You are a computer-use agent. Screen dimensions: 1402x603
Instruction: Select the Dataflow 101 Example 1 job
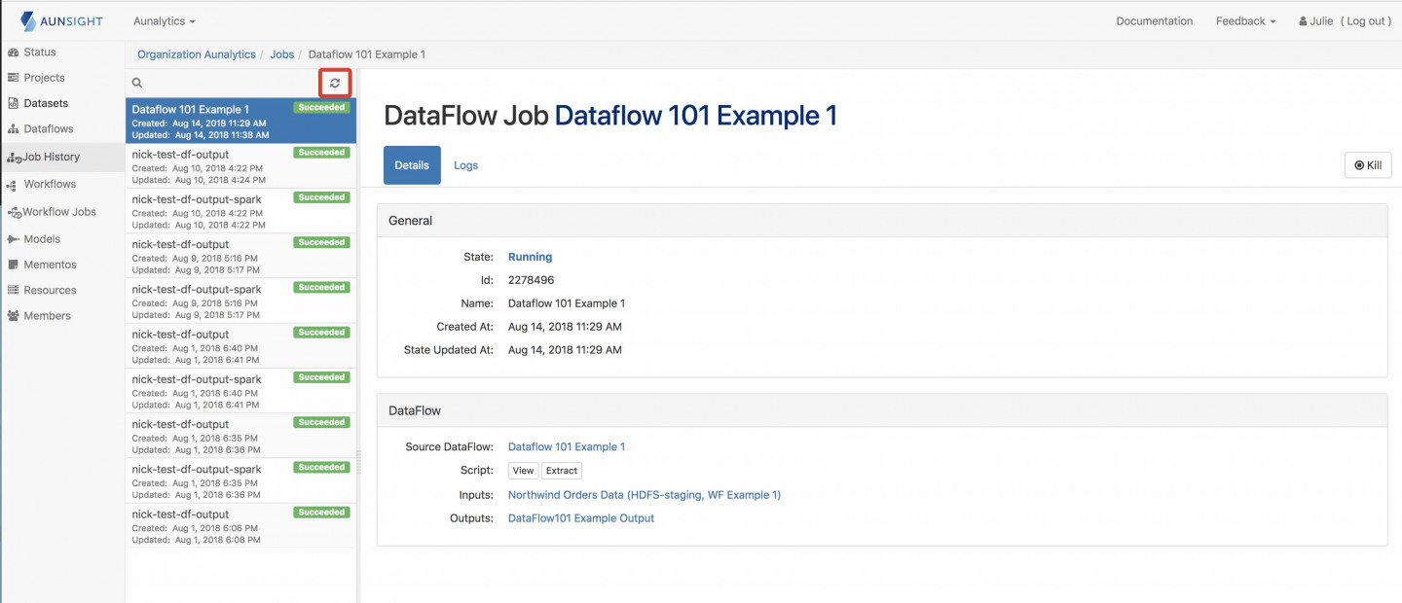click(x=240, y=121)
